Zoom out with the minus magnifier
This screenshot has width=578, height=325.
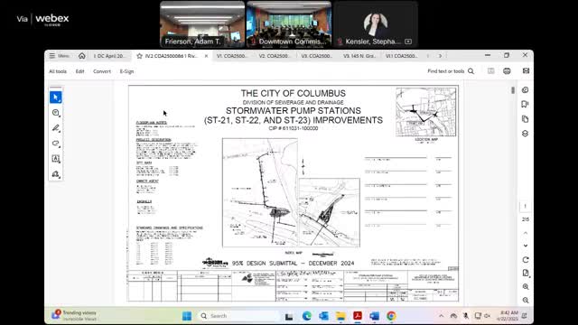point(526,301)
